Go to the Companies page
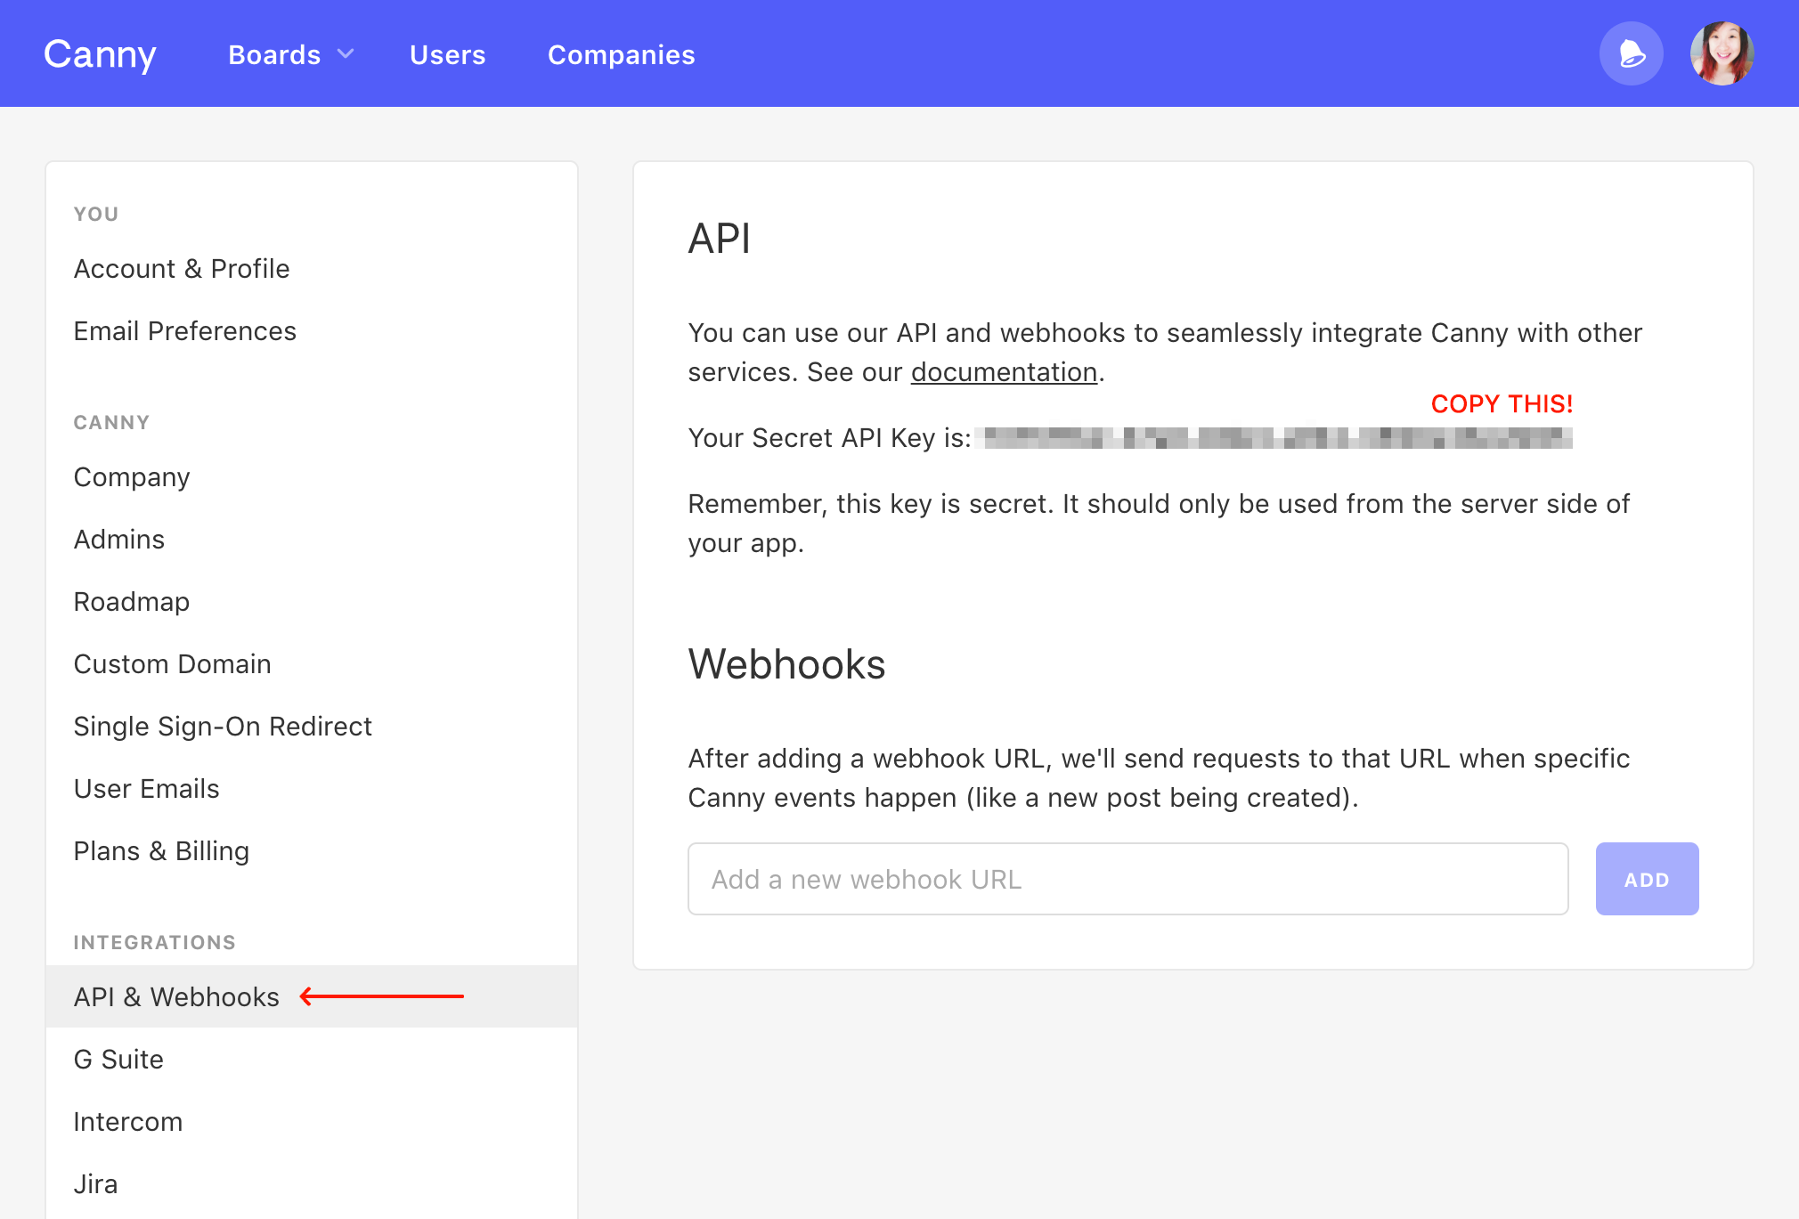 (x=621, y=54)
